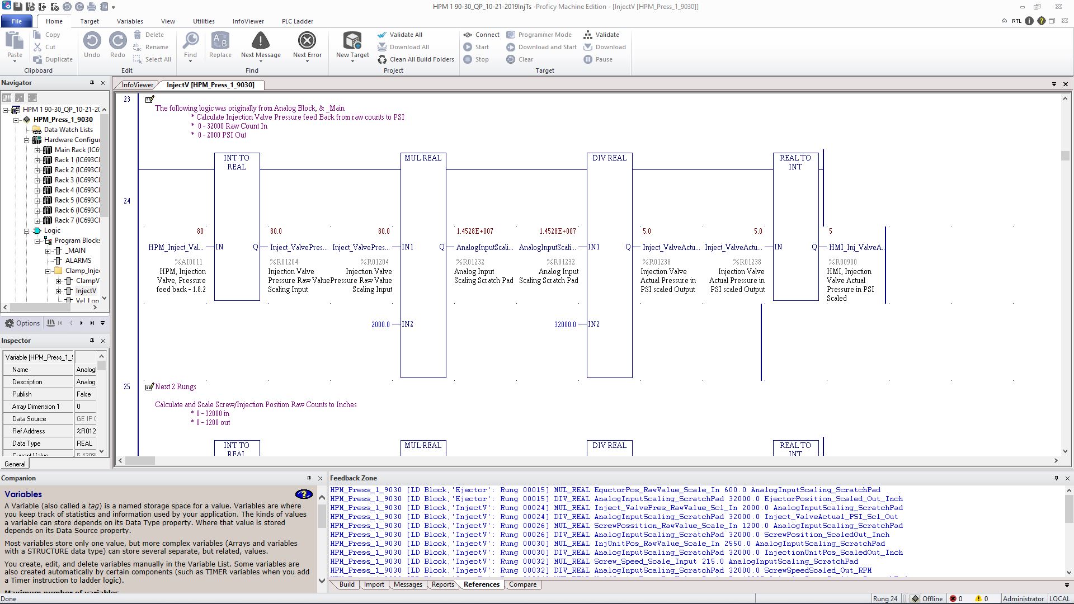Open Companion help question mark icon
The height and width of the screenshot is (604, 1074).
304,494
